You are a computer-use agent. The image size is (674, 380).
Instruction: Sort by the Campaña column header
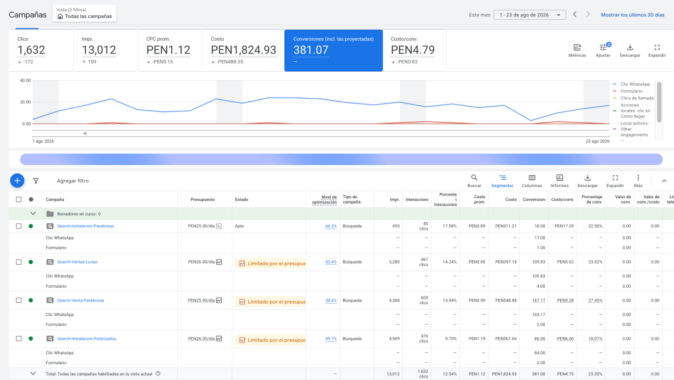[x=55, y=200]
